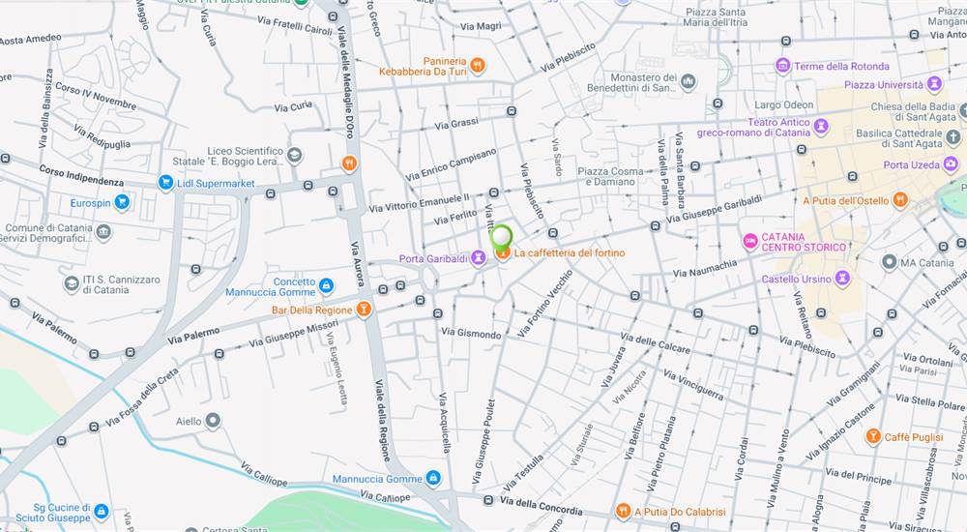Select the Eurospin shopping cart marker

pos(122,202)
